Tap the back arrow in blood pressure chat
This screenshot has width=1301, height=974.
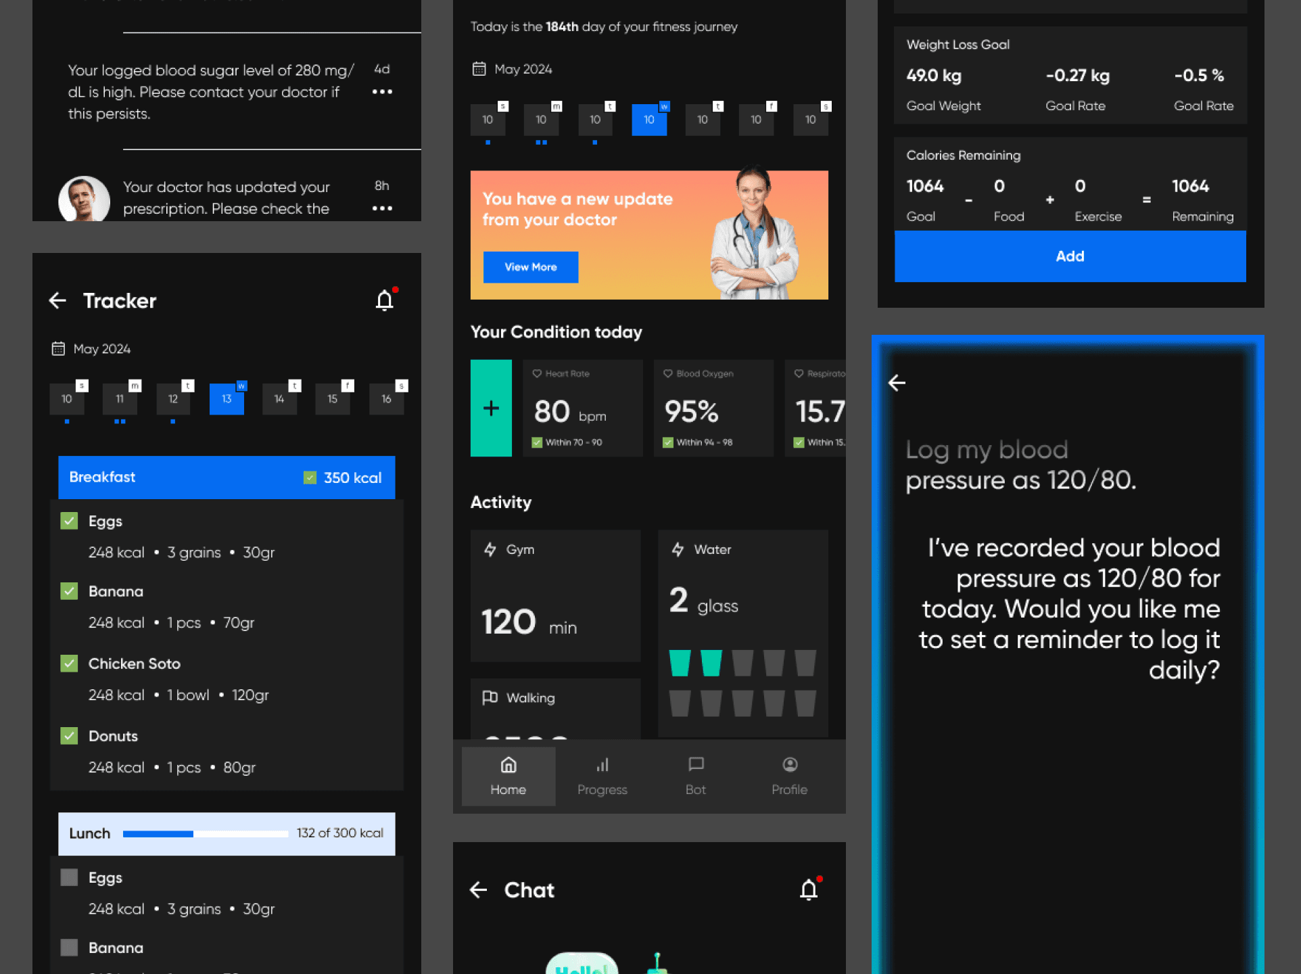coord(897,383)
